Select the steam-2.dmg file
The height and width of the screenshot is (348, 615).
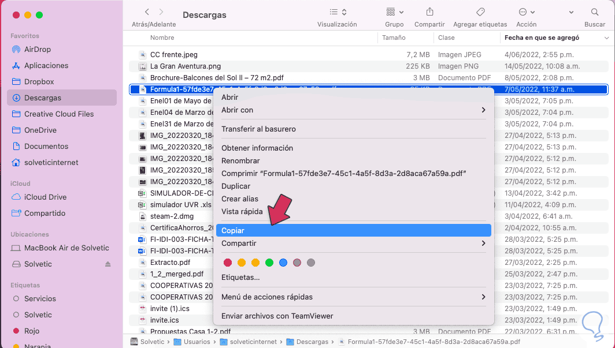click(172, 216)
